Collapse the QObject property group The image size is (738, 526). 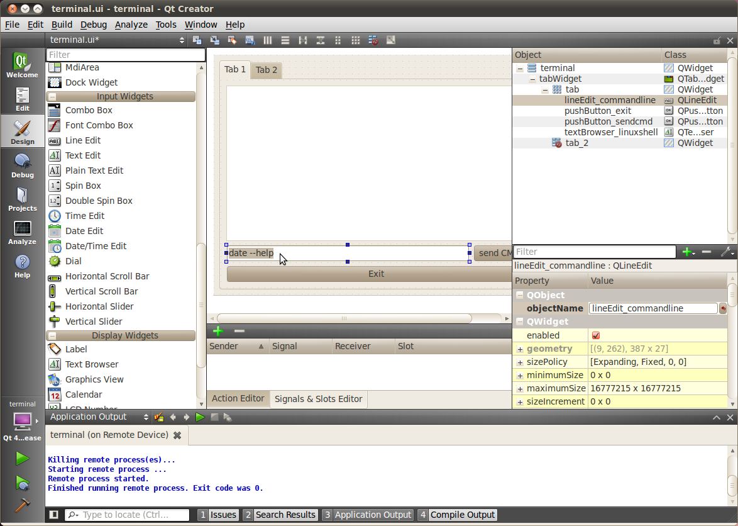(520, 295)
